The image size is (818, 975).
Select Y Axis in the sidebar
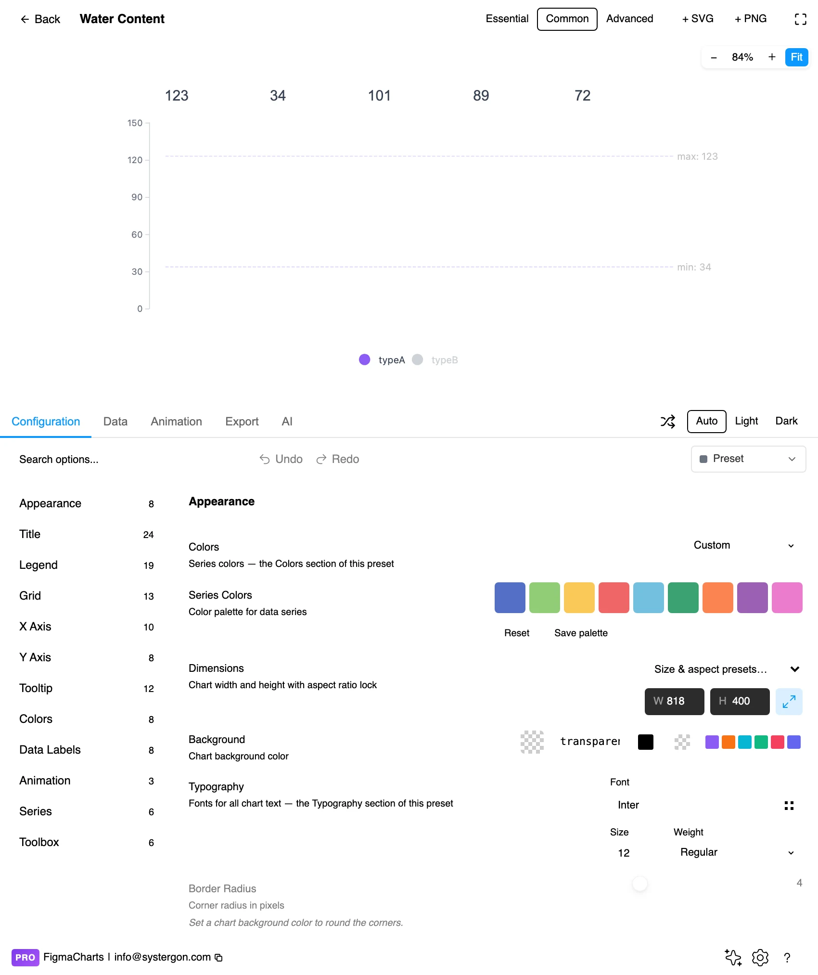click(87, 657)
